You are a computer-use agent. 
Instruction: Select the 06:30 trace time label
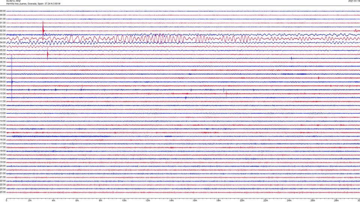(x=3, y=62)
